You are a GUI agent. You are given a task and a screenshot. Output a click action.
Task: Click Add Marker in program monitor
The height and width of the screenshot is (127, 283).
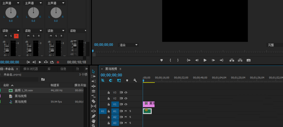click(x=162, y=60)
